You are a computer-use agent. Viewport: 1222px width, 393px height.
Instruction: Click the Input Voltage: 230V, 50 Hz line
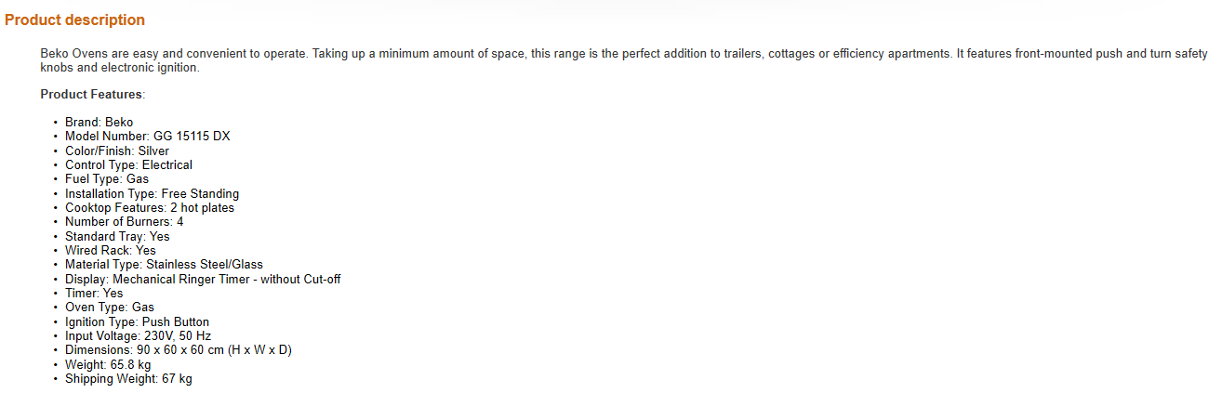pos(138,335)
